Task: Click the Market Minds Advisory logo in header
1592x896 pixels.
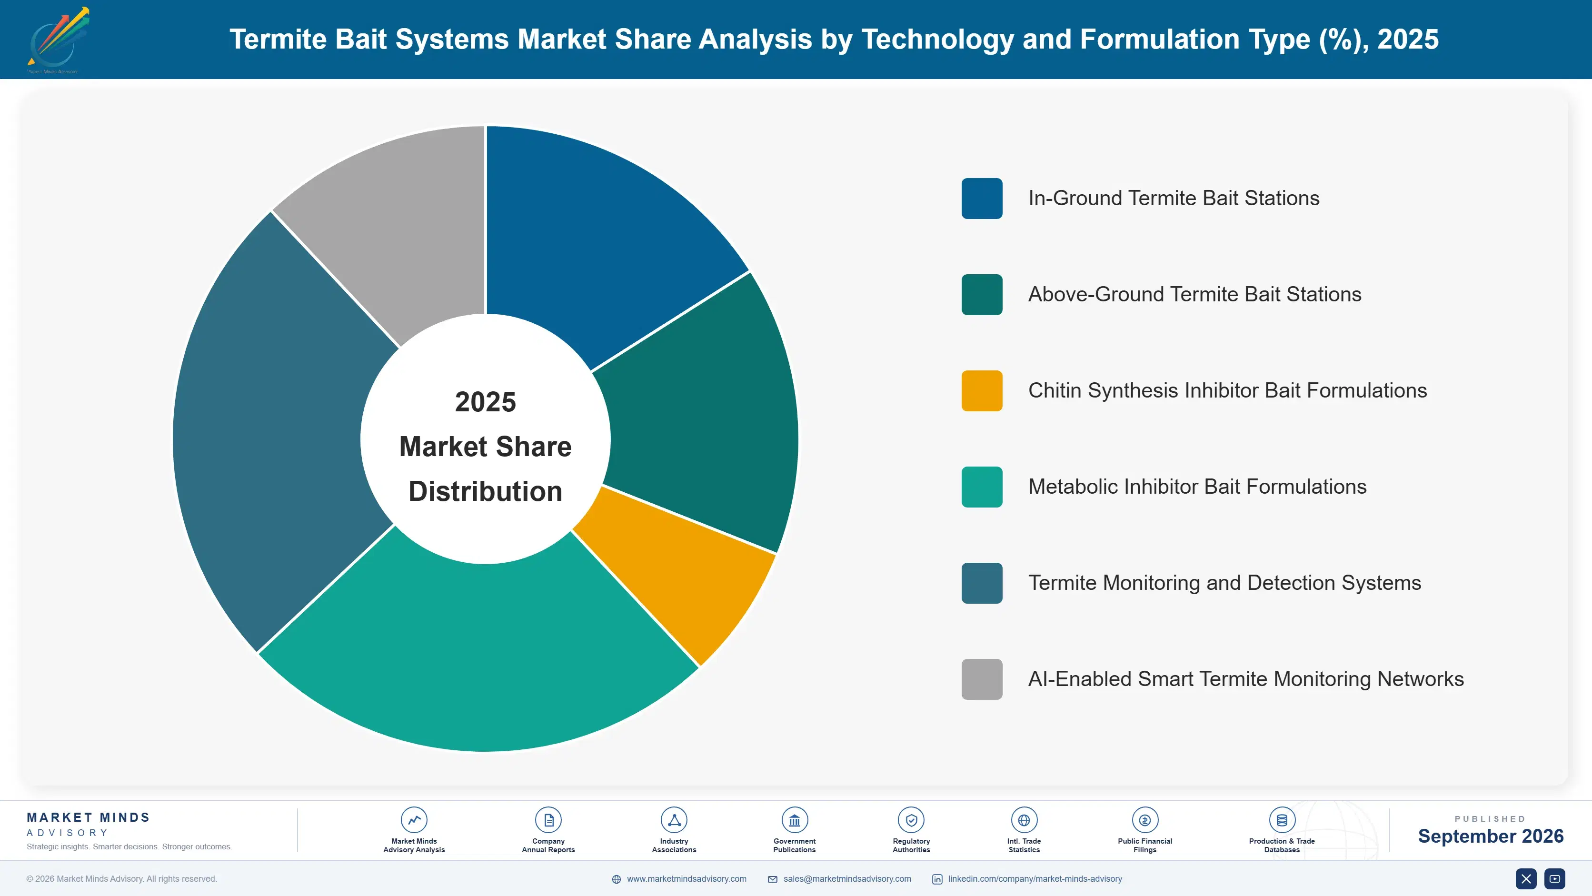Action: click(58, 40)
